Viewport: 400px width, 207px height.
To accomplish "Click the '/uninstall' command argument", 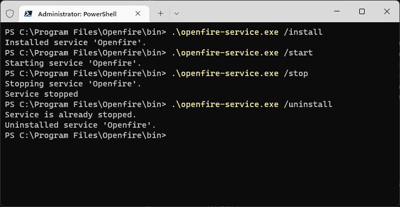I will coord(308,104).
